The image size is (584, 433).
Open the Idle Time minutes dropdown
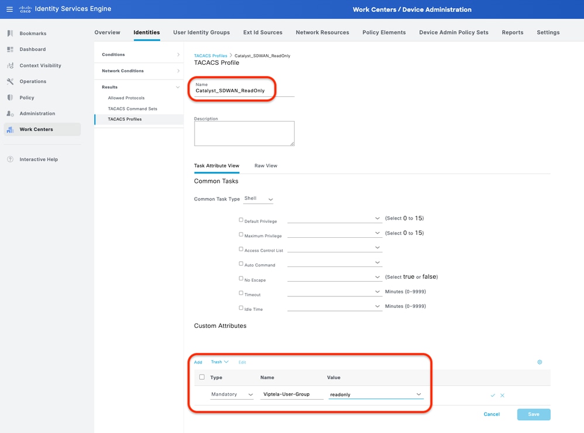[x=334, y=306]
